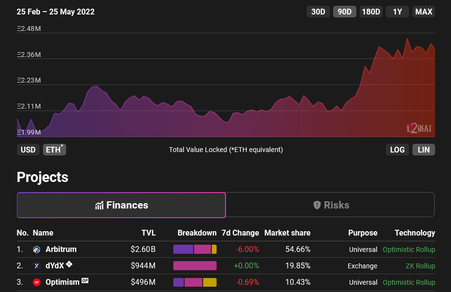Screen dimensions: 451x292
Task: Click Arbitrum's $2.60B TVL value
Action: (143, 249)
